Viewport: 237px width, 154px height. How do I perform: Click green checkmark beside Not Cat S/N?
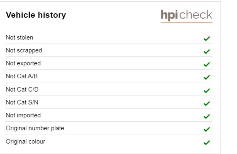207,104
